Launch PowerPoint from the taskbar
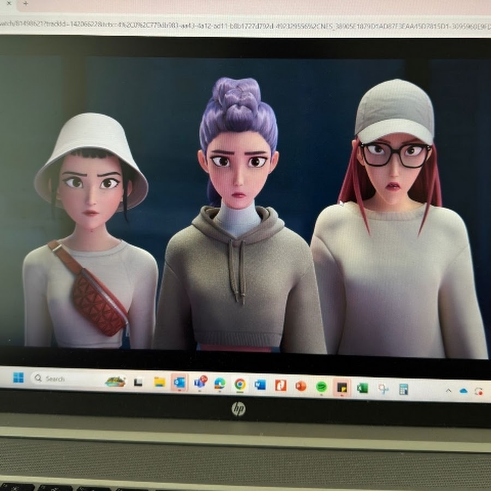The width and height of the screenshot is (491, 491). [x=301, y=386]
